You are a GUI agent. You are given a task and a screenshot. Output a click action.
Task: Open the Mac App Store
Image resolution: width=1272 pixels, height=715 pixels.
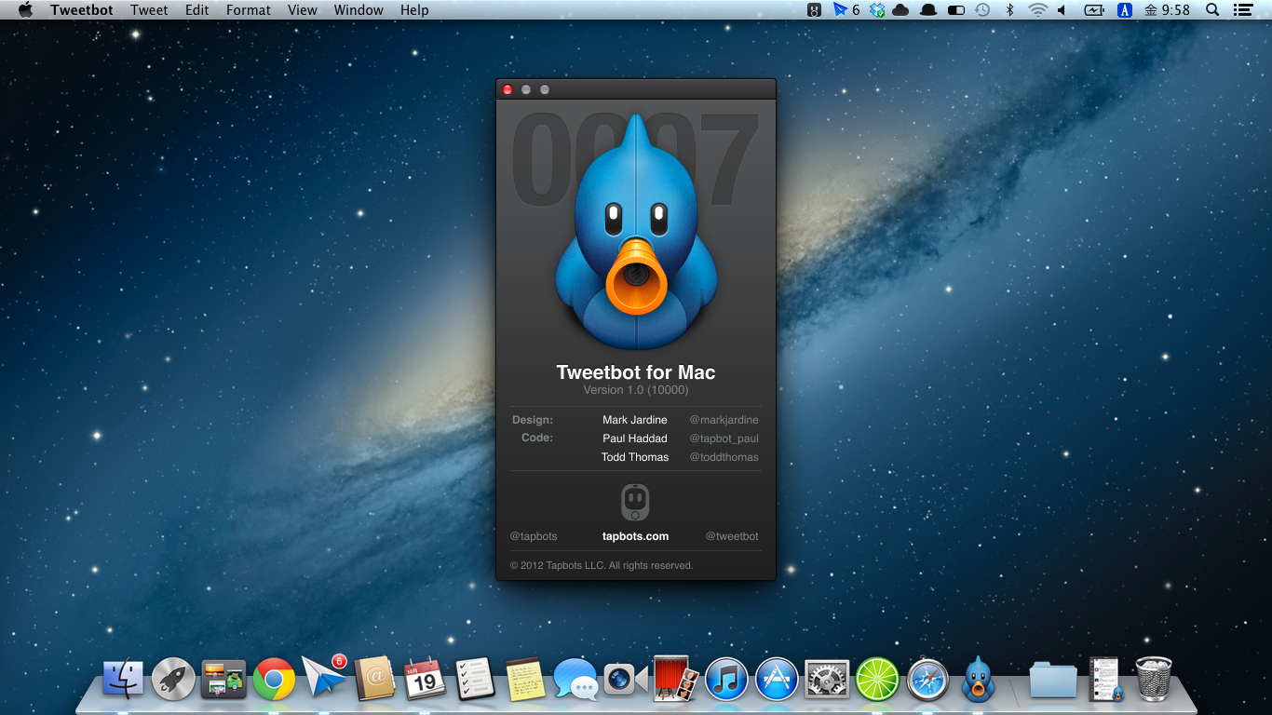pyautogui.click(x=777, y=679)
